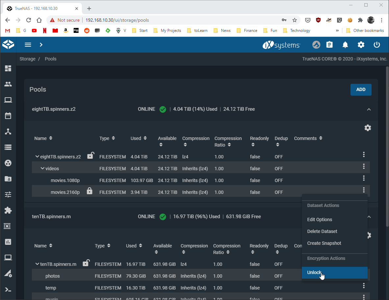This screenshot has height=300, width=389.
Task: Collapse the sidebar with chevron arrow
Action: click(41, 45)
